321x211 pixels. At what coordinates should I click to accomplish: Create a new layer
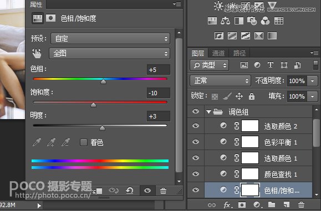pyautogui.click(x=287, y=204)
